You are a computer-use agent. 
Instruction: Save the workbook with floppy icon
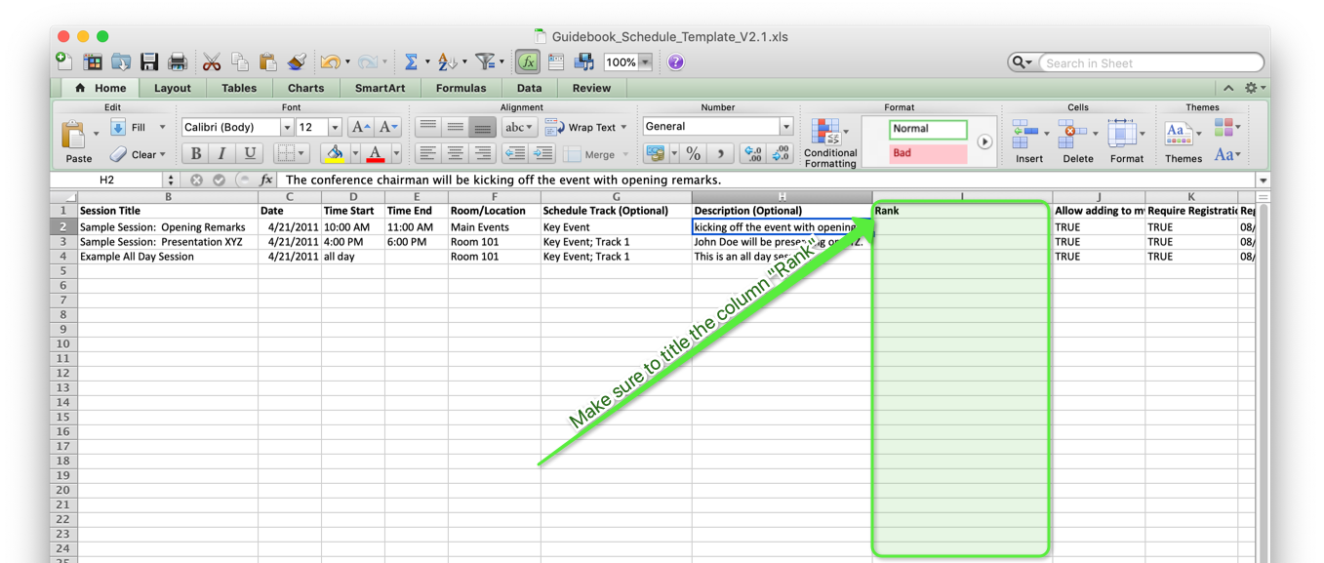(149, 62)
